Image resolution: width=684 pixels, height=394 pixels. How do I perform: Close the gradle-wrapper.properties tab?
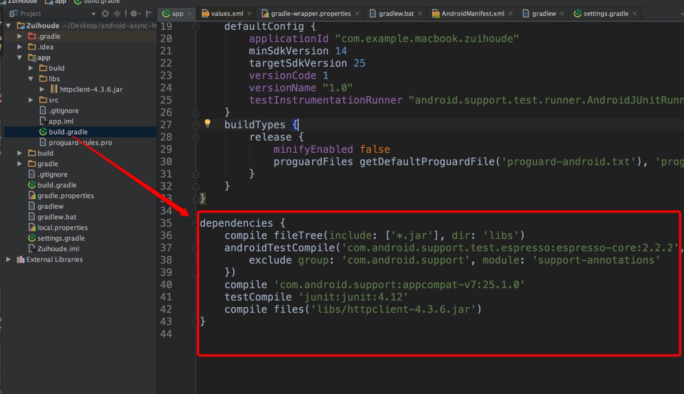click(357, 13)
